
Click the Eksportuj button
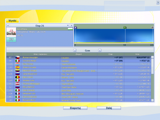click(x=75, y=108)
